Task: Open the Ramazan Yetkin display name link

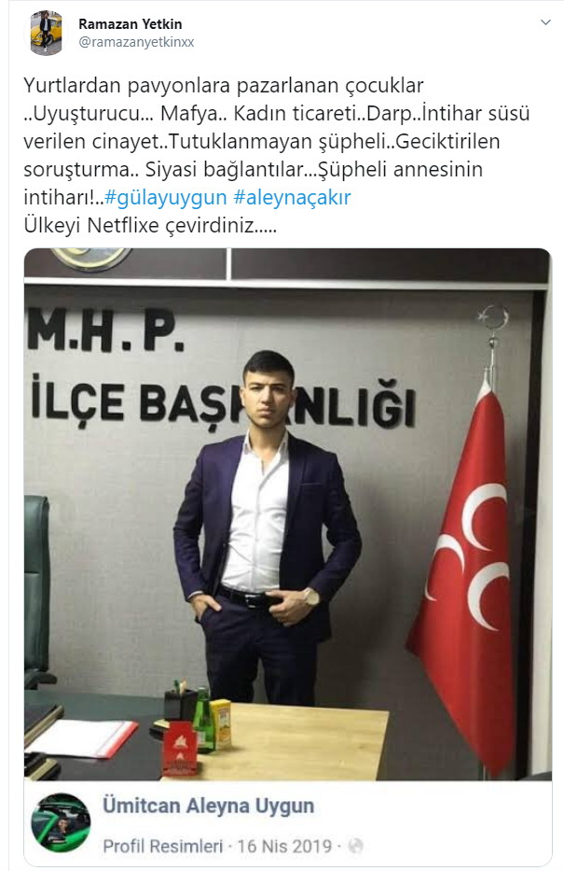Action: pyautogui.click(x=131, y=24)
